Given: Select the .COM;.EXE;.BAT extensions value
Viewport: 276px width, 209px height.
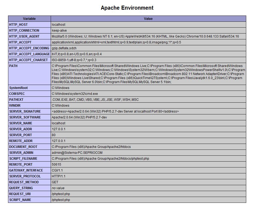Looking at the screenshot, I should (x=95, y=100).
